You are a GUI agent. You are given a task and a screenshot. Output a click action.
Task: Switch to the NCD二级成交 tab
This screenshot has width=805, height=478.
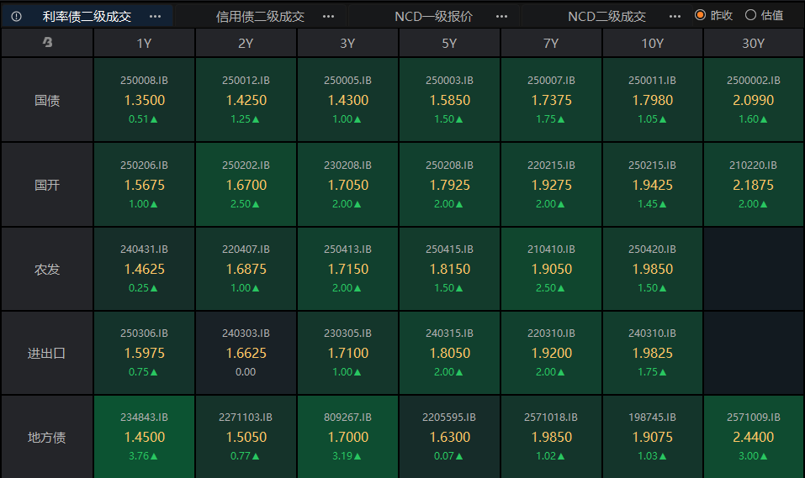coord(606,17)
